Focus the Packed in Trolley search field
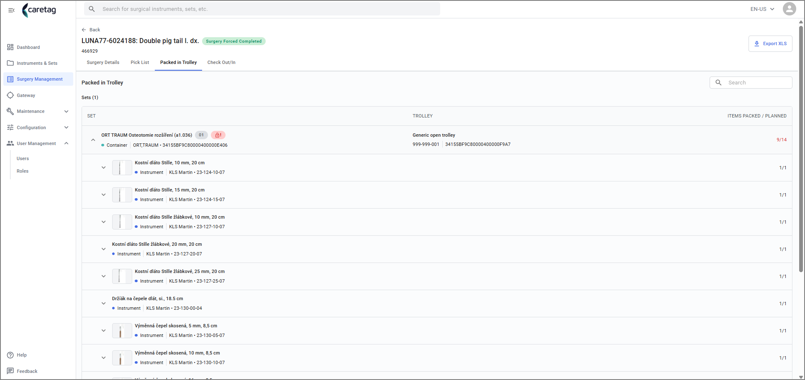This screenshot has height=380, width=805. click(751, 82)
